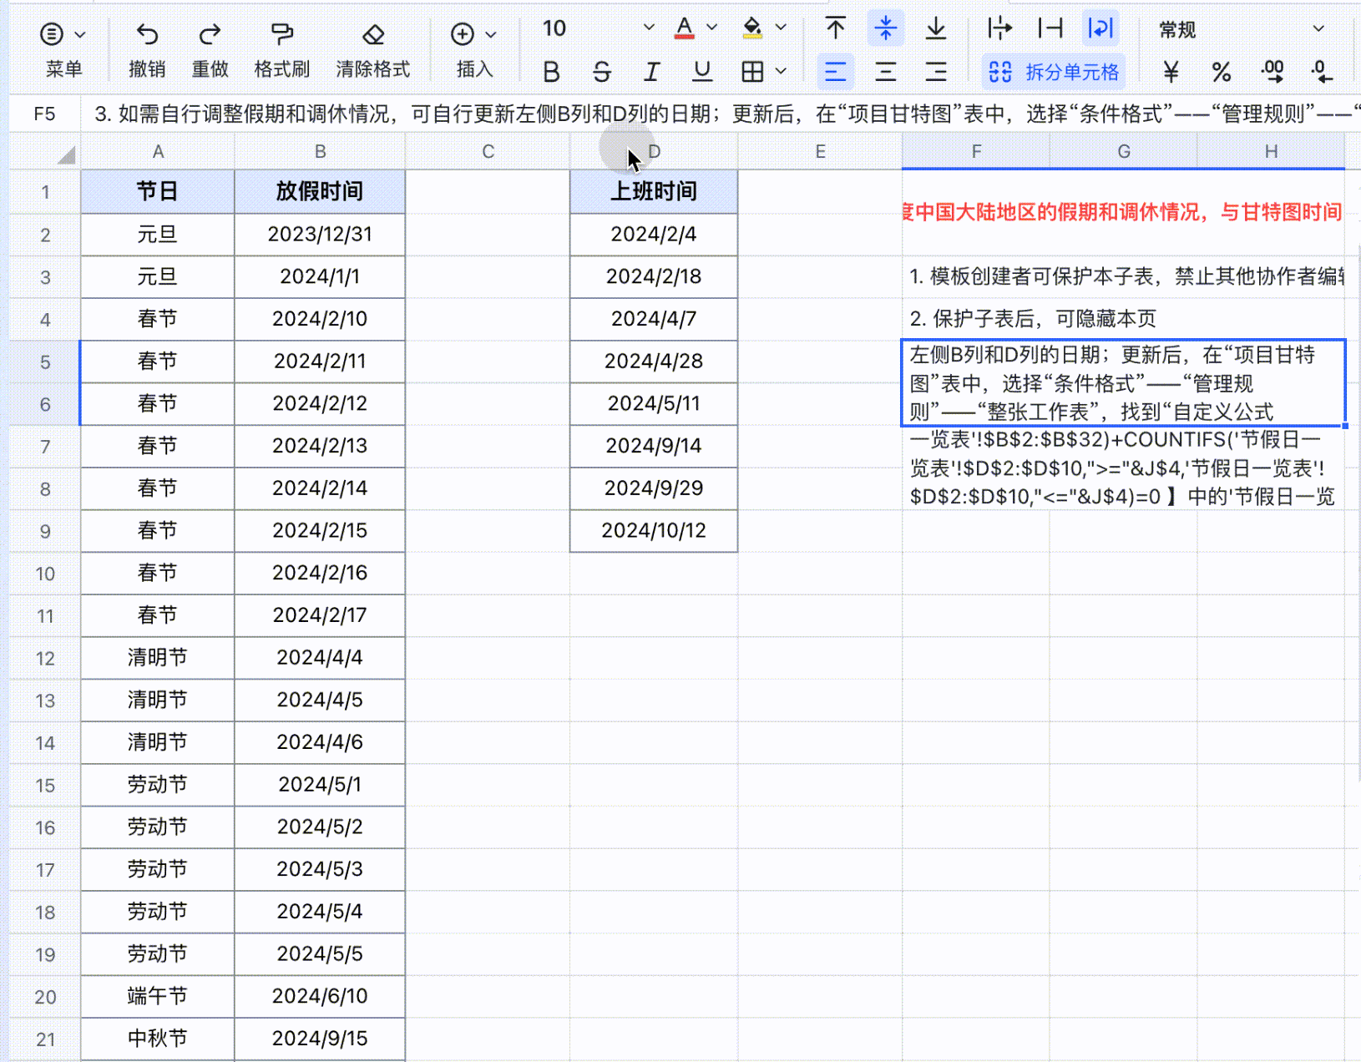Click the 重做 redo icon
The width and height of the screenshot is (1361, 1062).
point(210,33)
